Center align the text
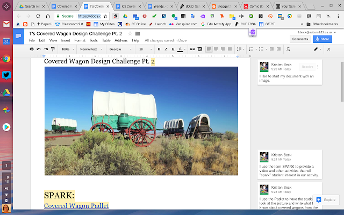Viewport: 344px width, 215px height. pyautogui.click(x=216, y=49)
